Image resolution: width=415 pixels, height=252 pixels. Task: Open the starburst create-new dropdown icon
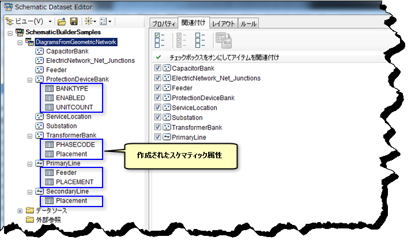click(90, 21)
